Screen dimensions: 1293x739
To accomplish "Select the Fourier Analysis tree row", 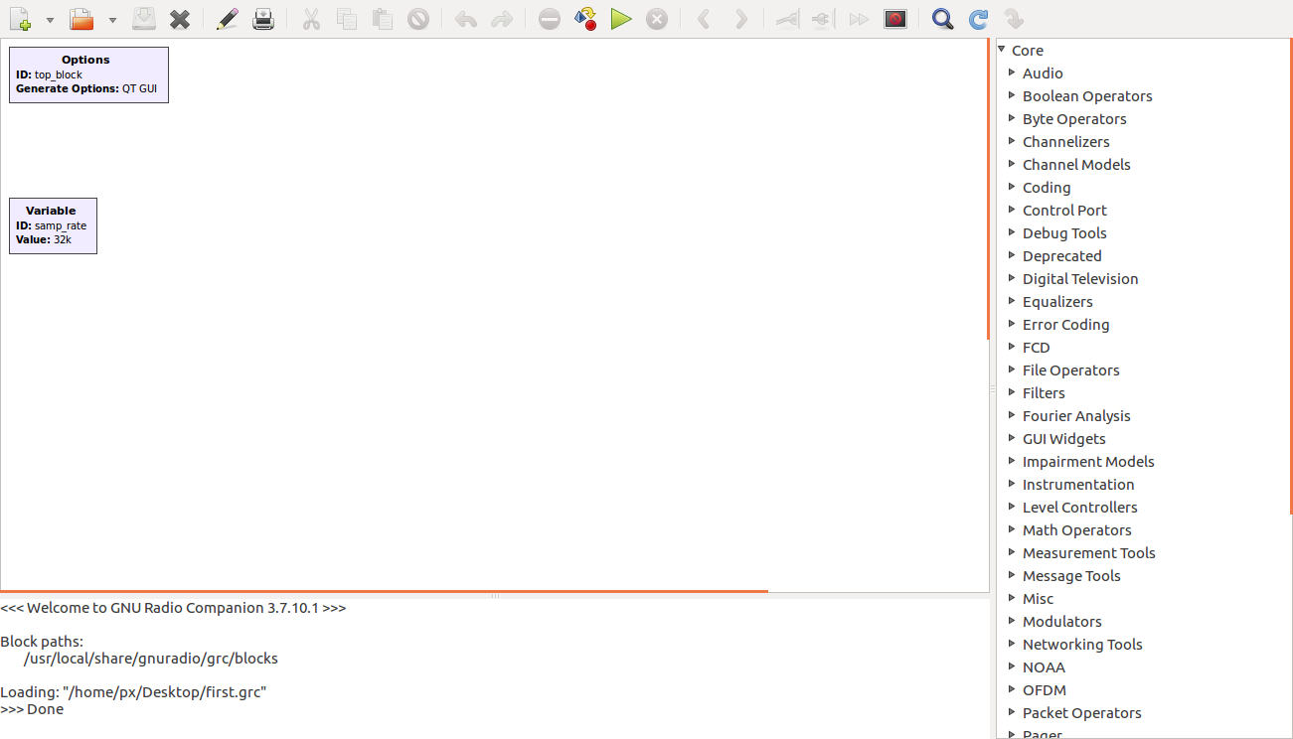I will pos(1142,416).
